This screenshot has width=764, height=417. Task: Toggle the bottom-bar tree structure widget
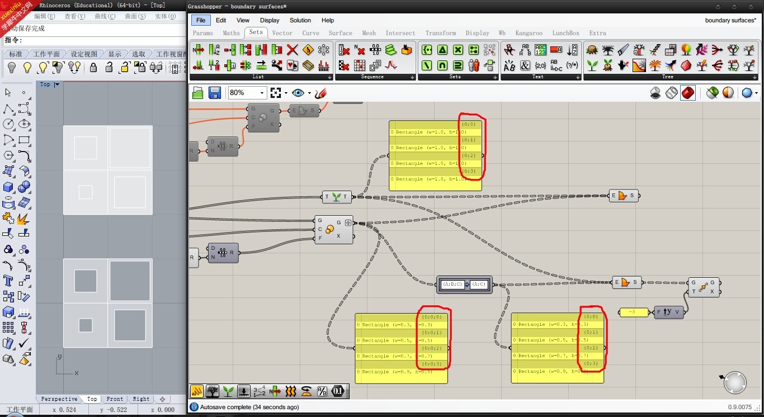pos(213,391)
